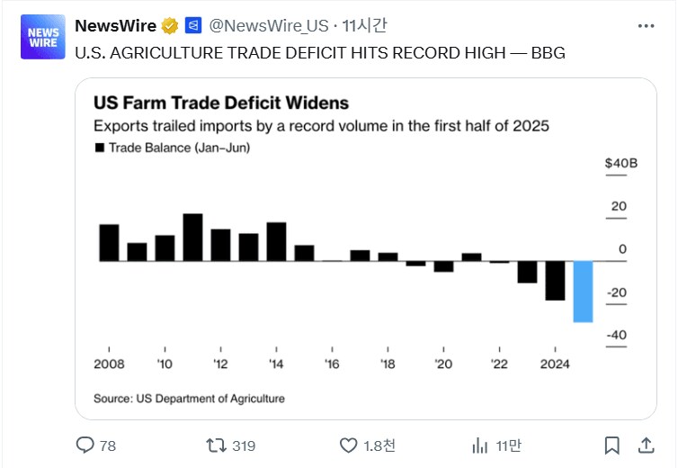678x468 pixels.
Task: Click the 11만 view count
Action: coord(509,445)
